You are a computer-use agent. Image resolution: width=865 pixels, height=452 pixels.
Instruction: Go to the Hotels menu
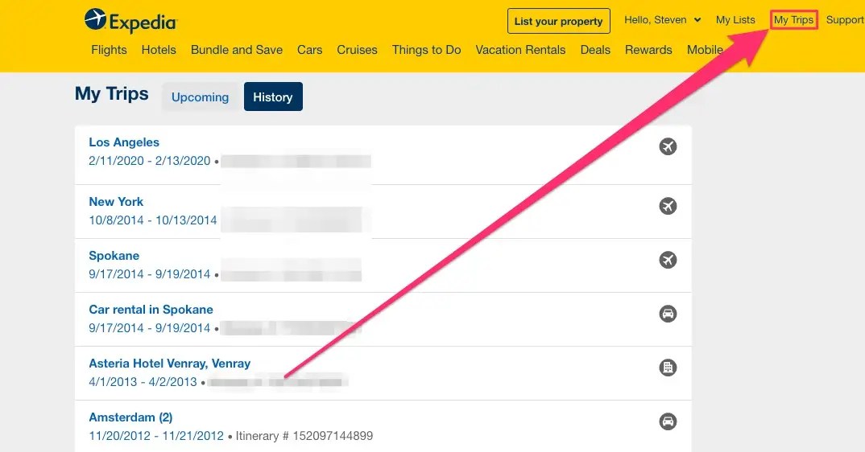pos(159,50)
